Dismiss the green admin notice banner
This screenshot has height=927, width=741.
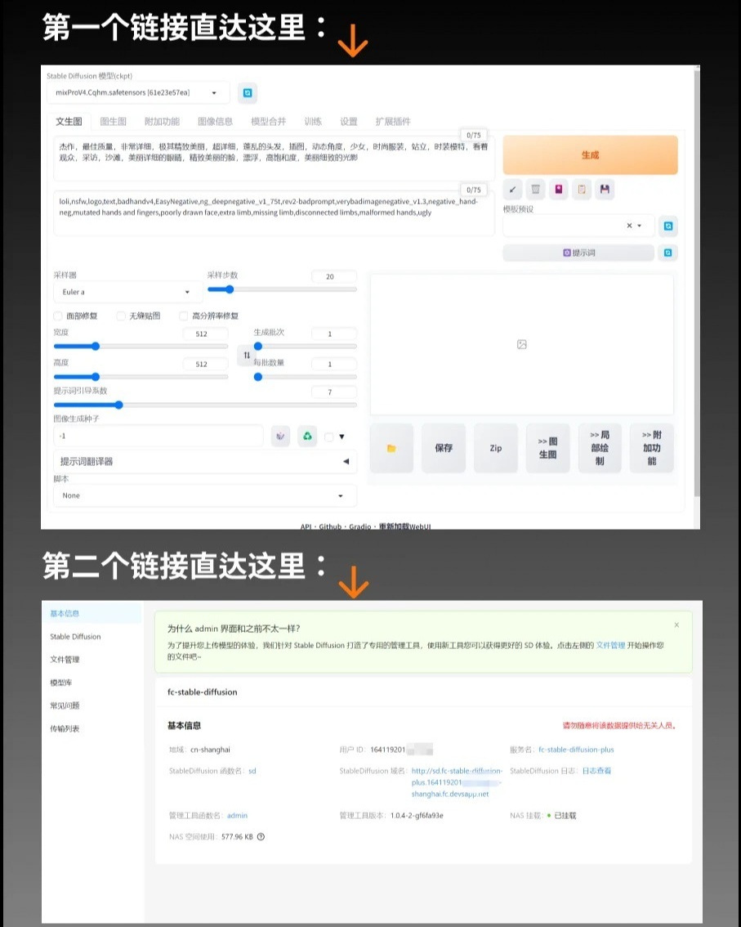(x=676, y=625)
